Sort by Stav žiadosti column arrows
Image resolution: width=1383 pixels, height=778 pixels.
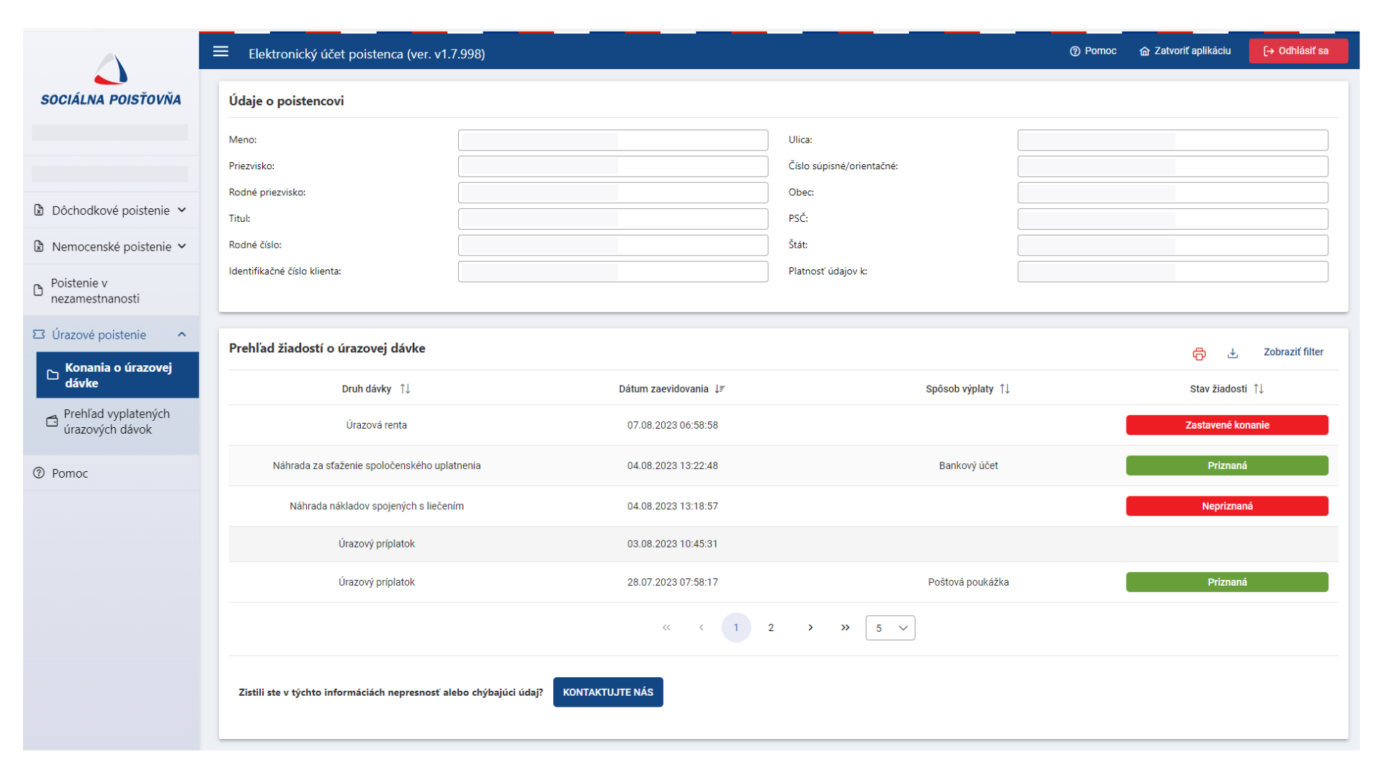[1258, 389]
